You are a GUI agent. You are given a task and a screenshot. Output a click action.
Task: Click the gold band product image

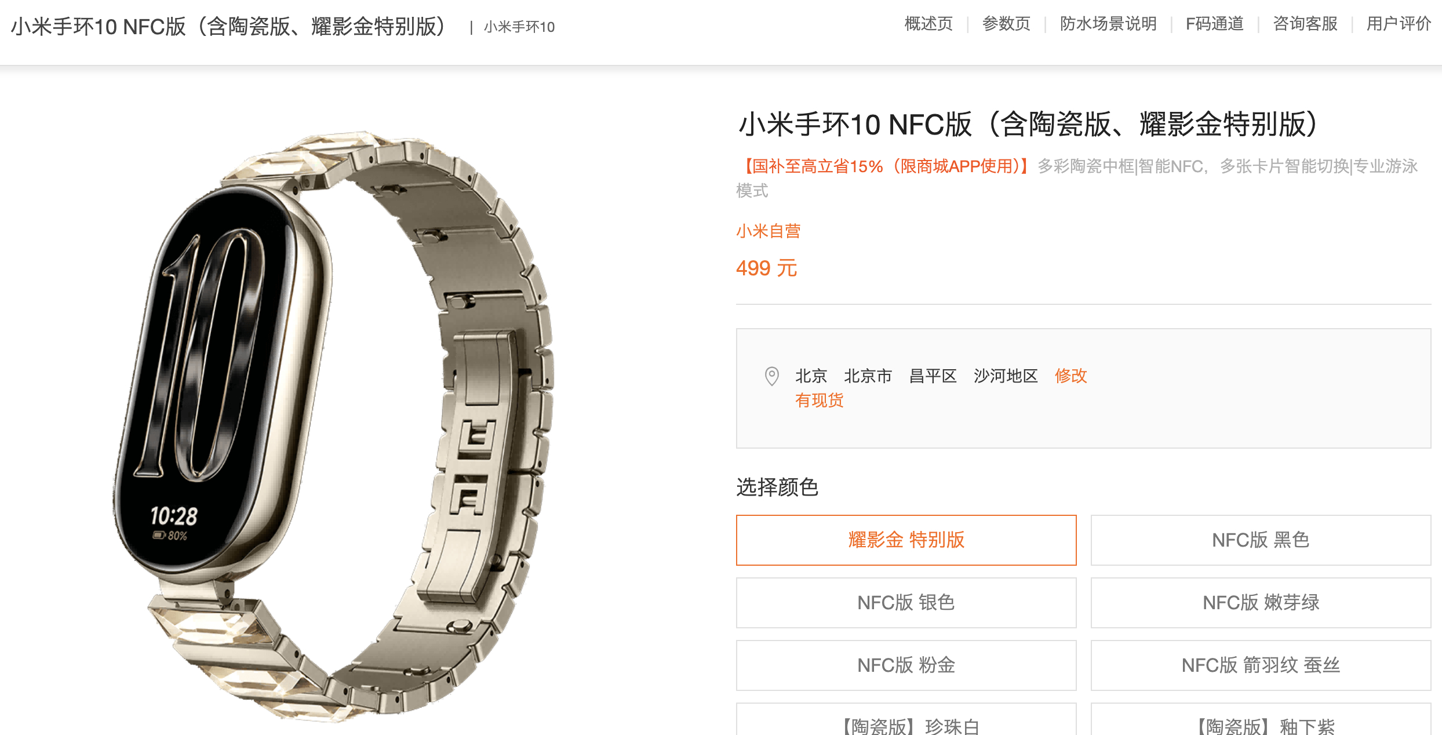click(x=333, y=426)
